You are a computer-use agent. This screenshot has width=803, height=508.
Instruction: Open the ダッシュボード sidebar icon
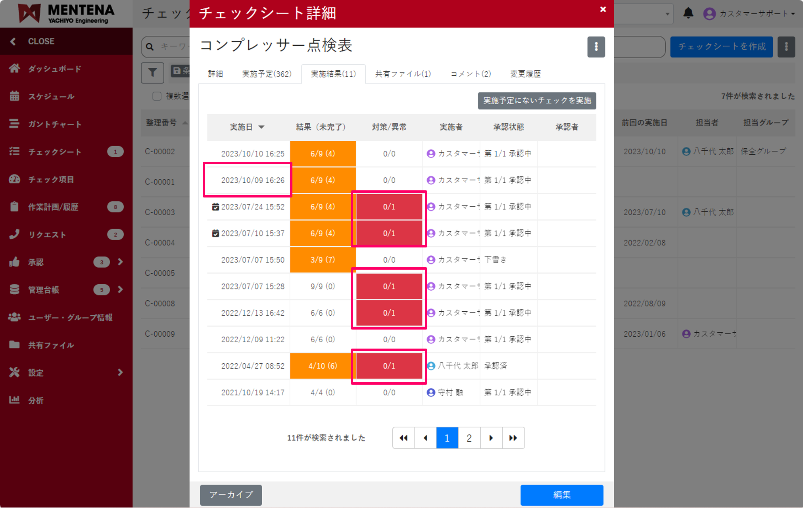tap(15, 68)
